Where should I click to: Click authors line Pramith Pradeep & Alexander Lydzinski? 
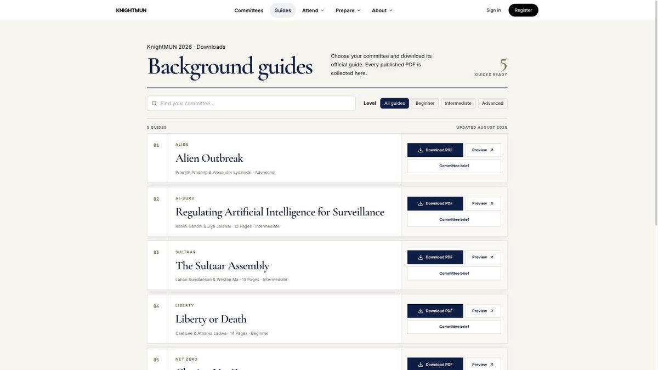(x=213, y=173)
